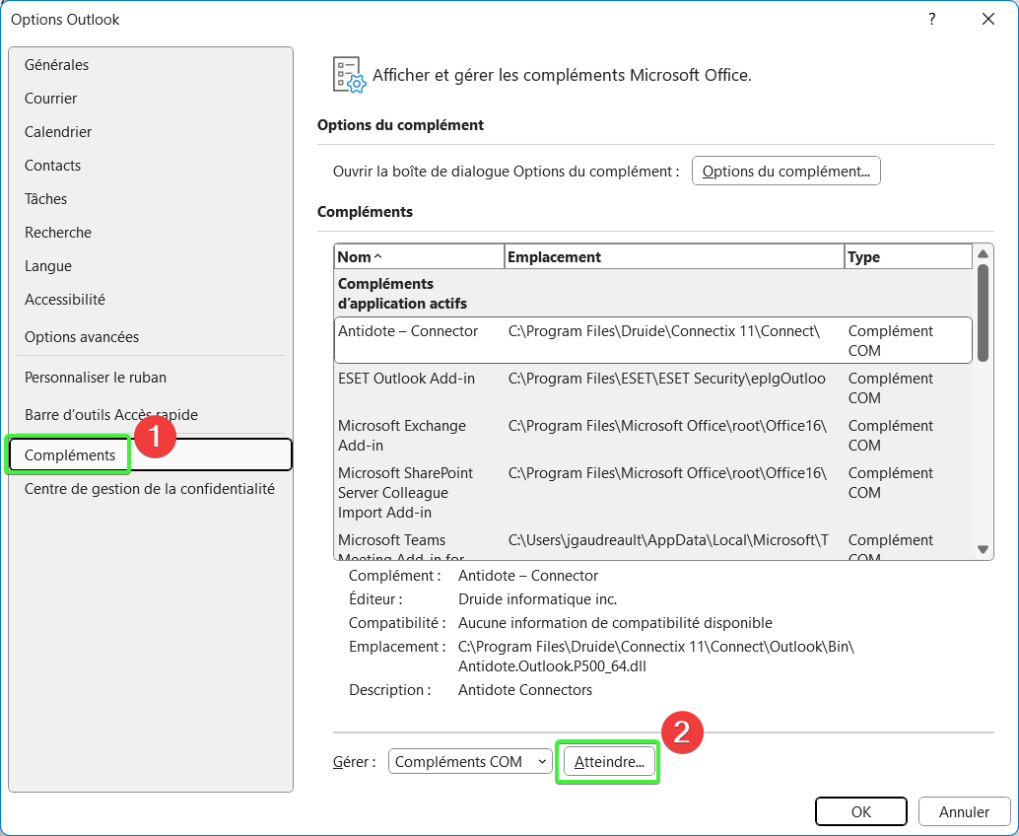The height and width of the screenshot is (836, 1019).
Task: Click the Druide Connectix path cell
Action: tap(663, 331)
